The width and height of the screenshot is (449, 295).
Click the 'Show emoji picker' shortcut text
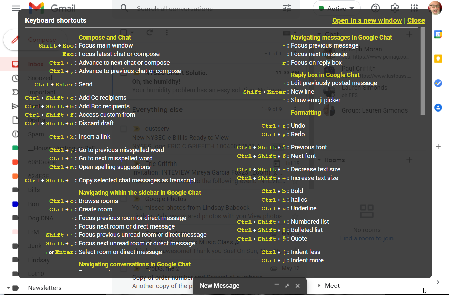pyautogui.click(x=316, y=100)
